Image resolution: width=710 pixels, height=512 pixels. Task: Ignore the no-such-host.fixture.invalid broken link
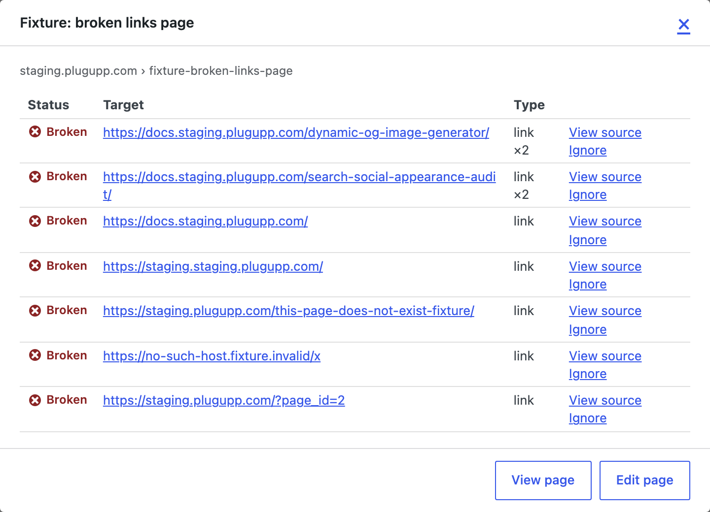(587, 374)
